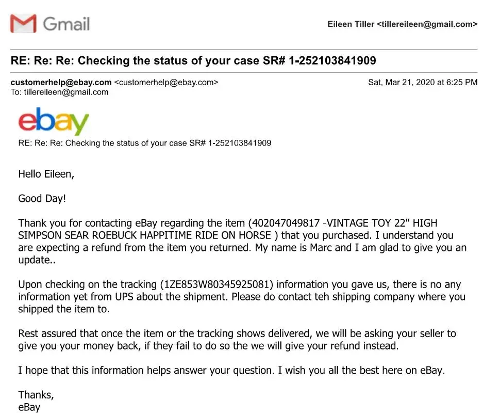Viewport: 499px width, 415px height.
Task: Click the colorful eBay logo
Action: (x=54, y=121)
